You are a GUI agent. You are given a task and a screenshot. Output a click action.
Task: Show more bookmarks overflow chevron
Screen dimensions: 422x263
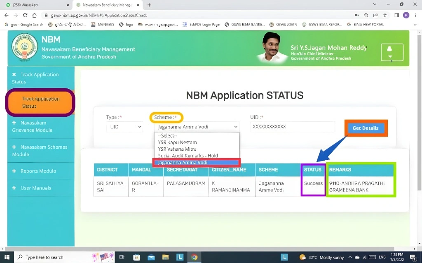click(x=415, y=24)
